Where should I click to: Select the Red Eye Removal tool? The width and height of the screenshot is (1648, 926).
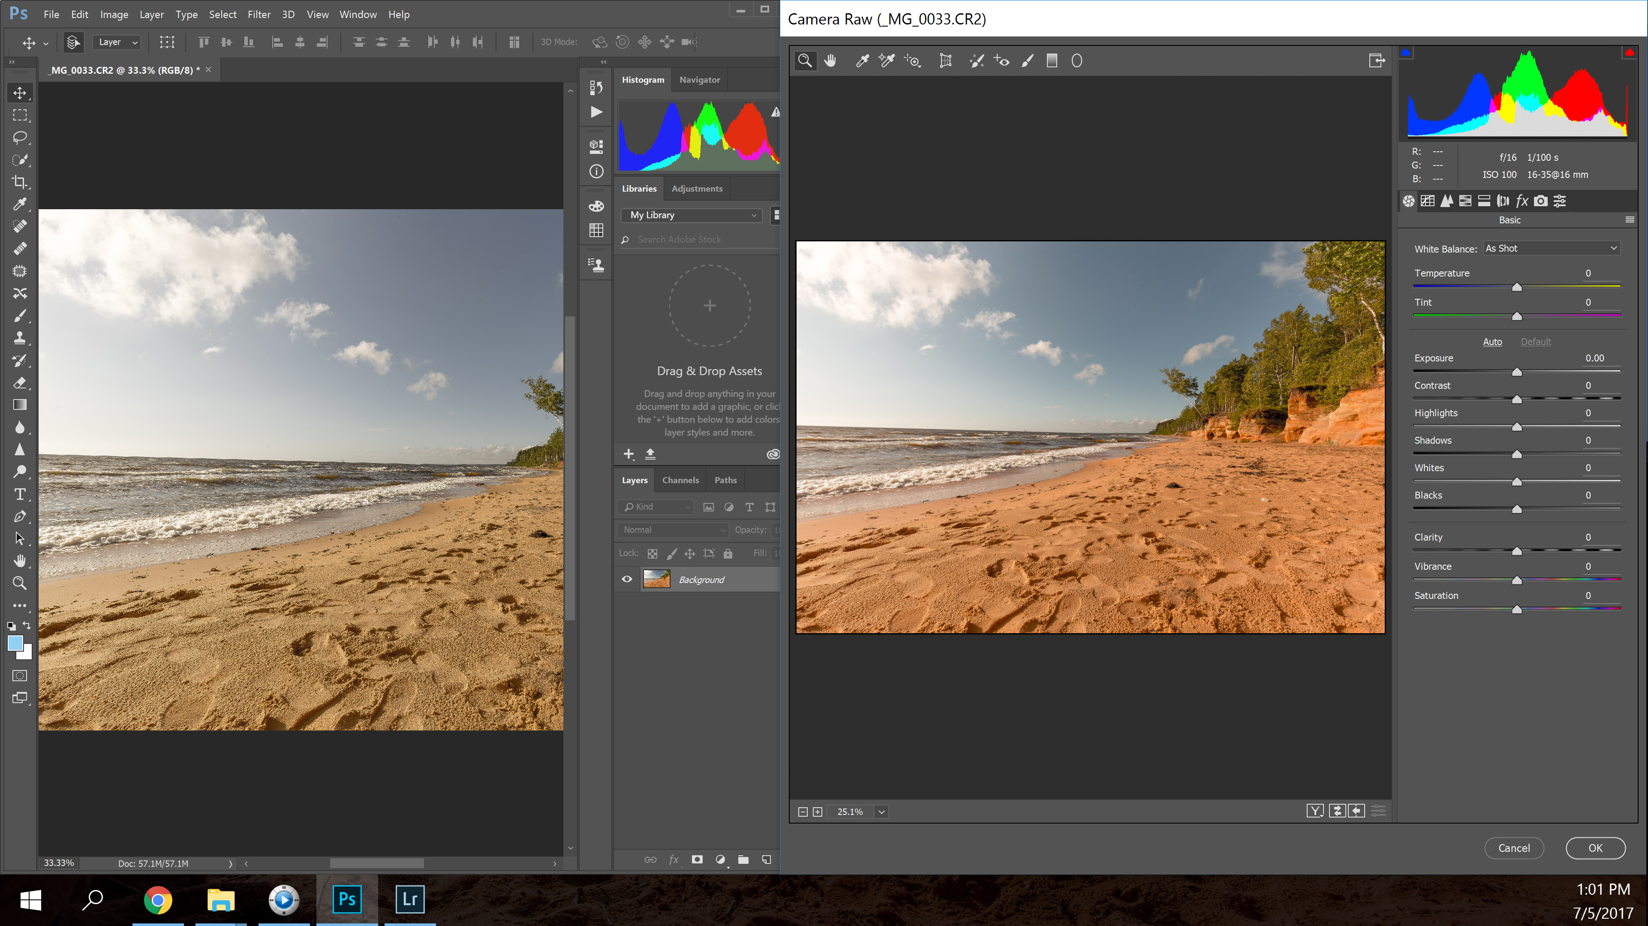point(1001,61)
